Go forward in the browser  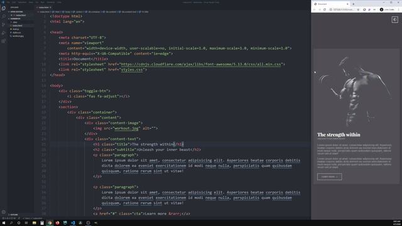click(x=320, y=9)
